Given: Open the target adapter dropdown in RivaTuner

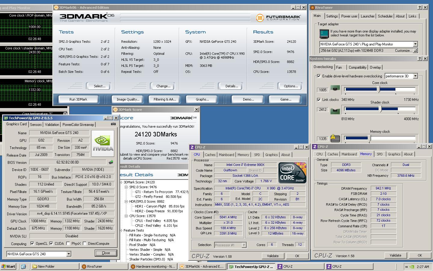Looking at the screenshot, I should (x=415, y=44).
